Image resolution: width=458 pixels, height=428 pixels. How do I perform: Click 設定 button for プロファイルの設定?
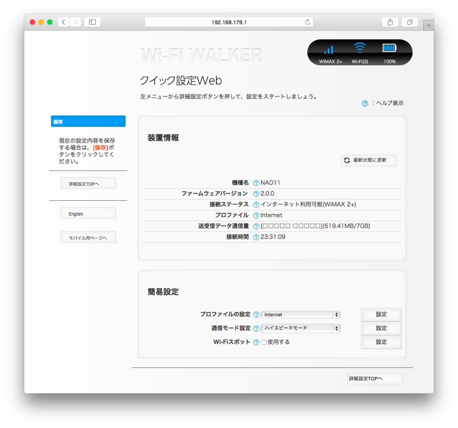click(x=381, y=314)
